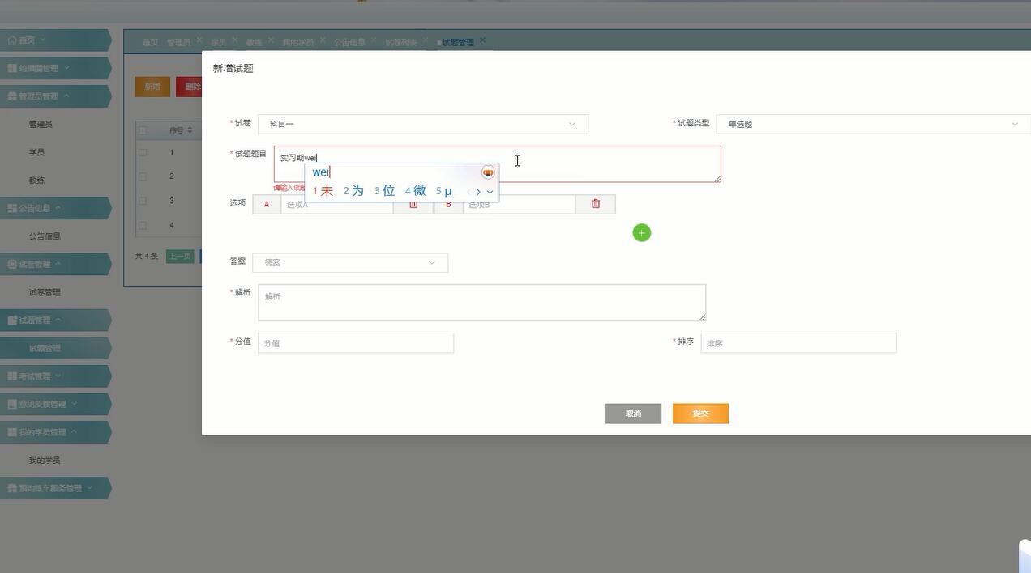Image resolution: width=1031 pixels, height=573 pixels.
Task: Click the option B letter label
Action: pos(448,204)
